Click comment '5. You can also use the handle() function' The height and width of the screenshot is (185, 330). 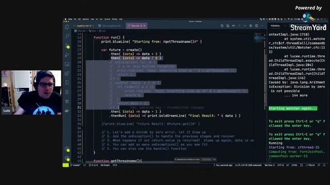click(144, 149)
